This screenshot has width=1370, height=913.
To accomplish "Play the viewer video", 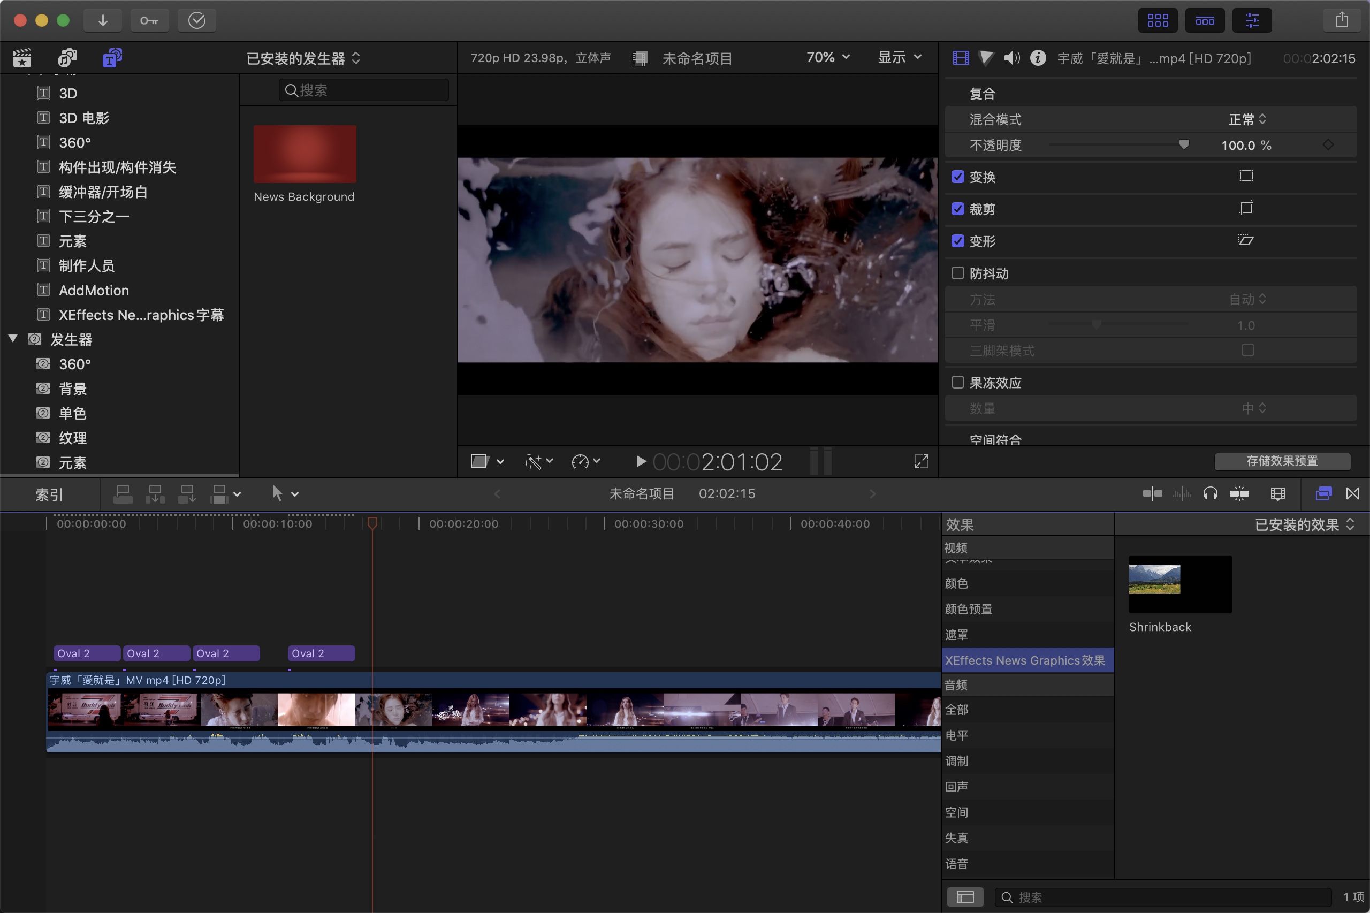I will click(x=641, y=462).
